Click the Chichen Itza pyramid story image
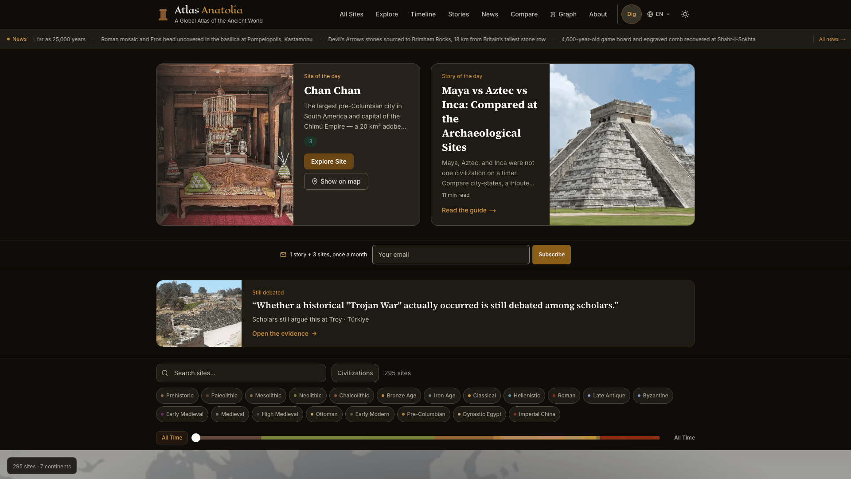851x479 pixels. click(622, 145)
